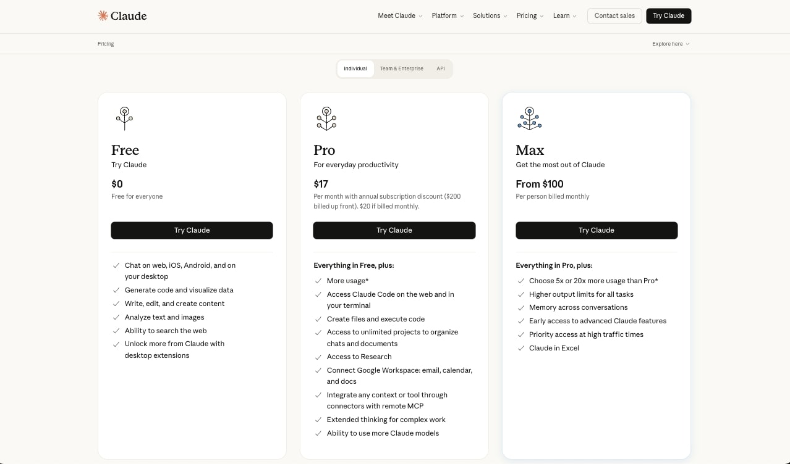The image size is (790, 464).
Task: Click 'Ability to use more Claude models'
Action: coord(383,433)
